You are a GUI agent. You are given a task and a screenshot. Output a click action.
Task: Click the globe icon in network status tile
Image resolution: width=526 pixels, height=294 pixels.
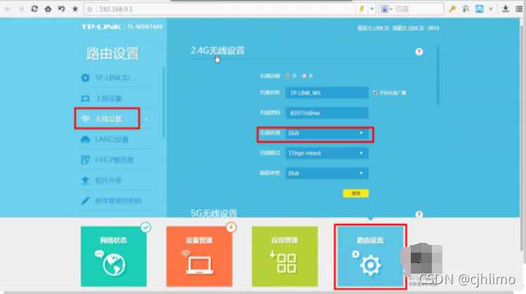click(x=114, y=264)
